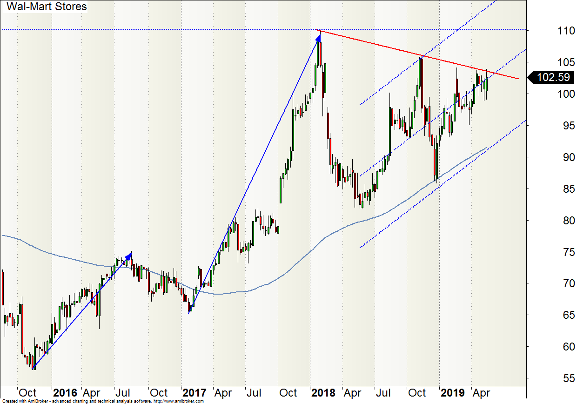Screen dimensions: 577x404
Task: Click the Apr month label within 2016
Action: pos(92,393)
